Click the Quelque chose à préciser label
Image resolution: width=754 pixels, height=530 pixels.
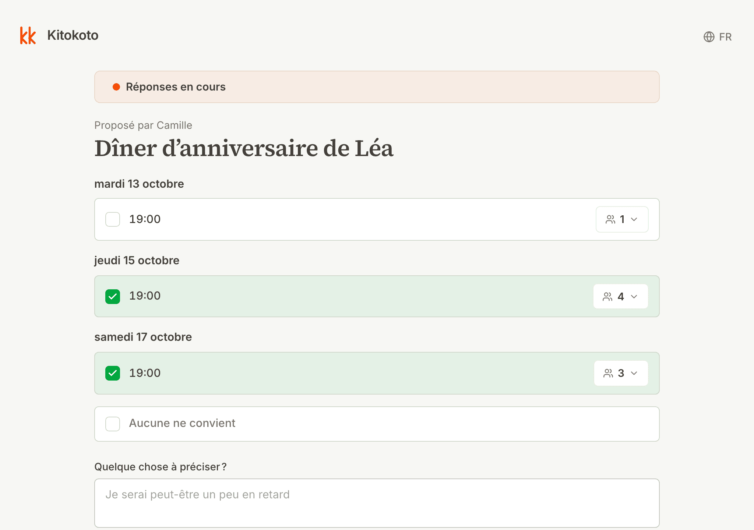(x=161, y=467)
